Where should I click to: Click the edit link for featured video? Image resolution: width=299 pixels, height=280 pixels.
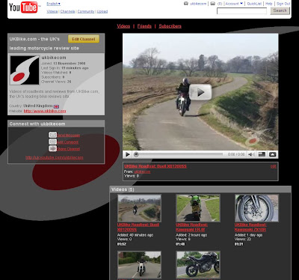click(x=274, y=166)
